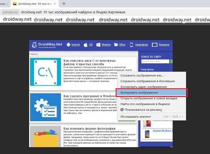
Task: Click 'Открыть изображение в новой вкладке'
Action: point(148,98)
